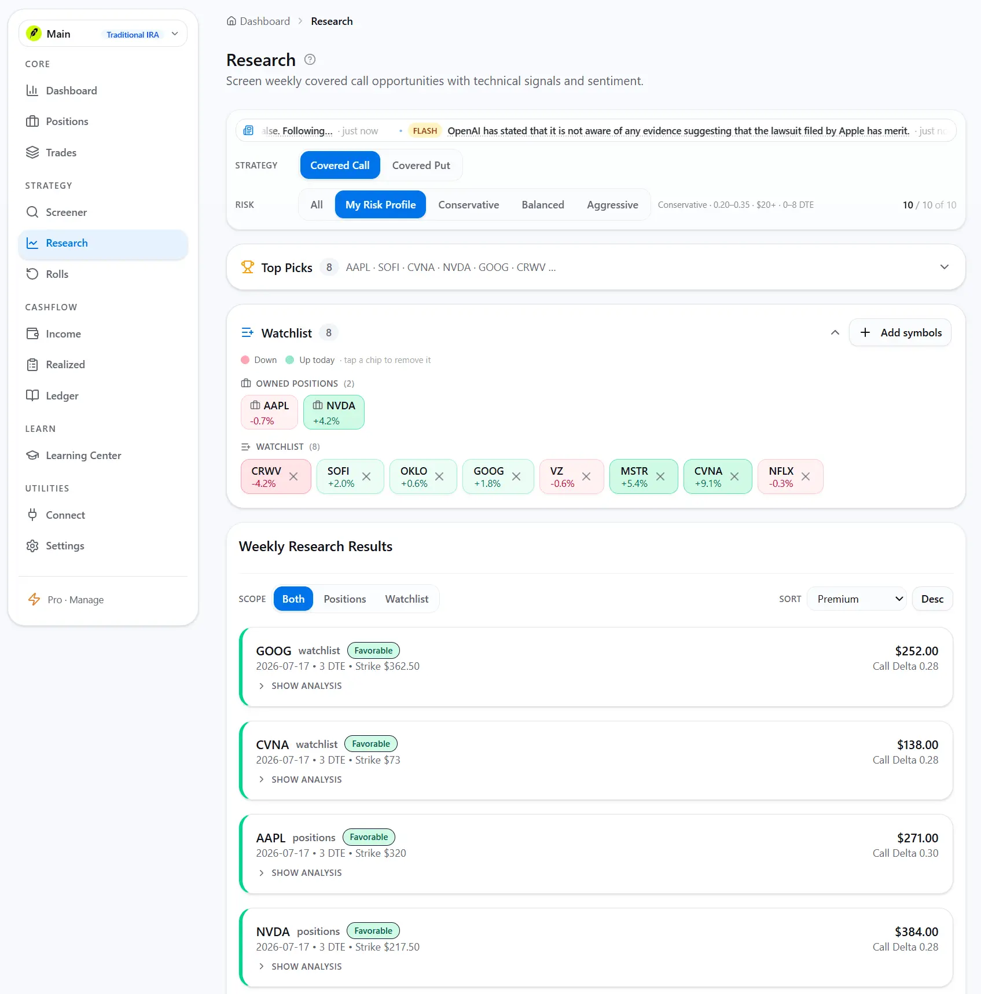Click the Income wallet icon
Screen dimensions: 981x994
[x=32, y=333]
